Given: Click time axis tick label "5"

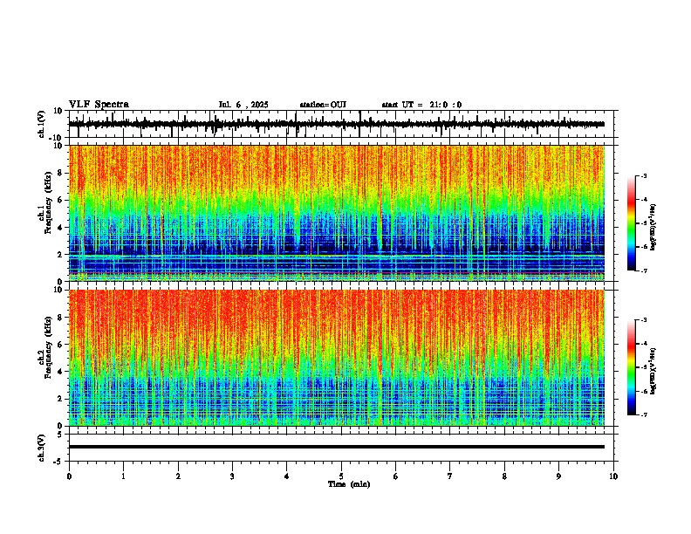Looking at the screenshot, I should point(341,476).
